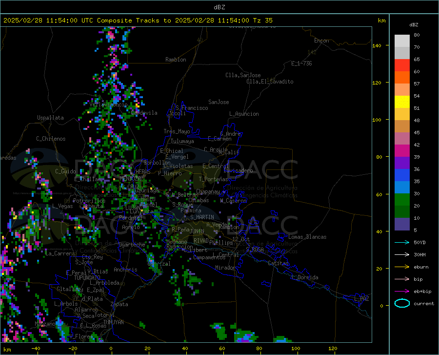This screenshot has height=355, width=439.
Task: Click the E_1-736 label
Action: click(301, 63)
